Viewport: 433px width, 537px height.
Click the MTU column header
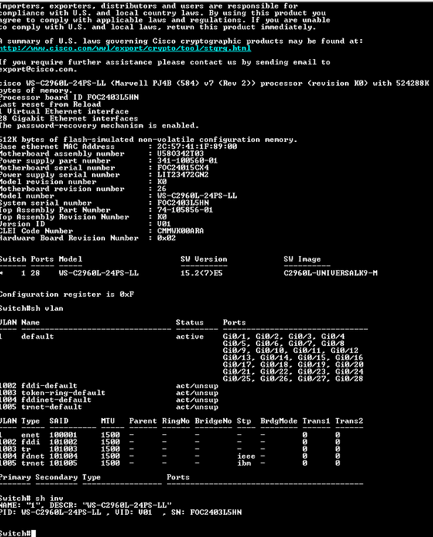tap(108, 421)
